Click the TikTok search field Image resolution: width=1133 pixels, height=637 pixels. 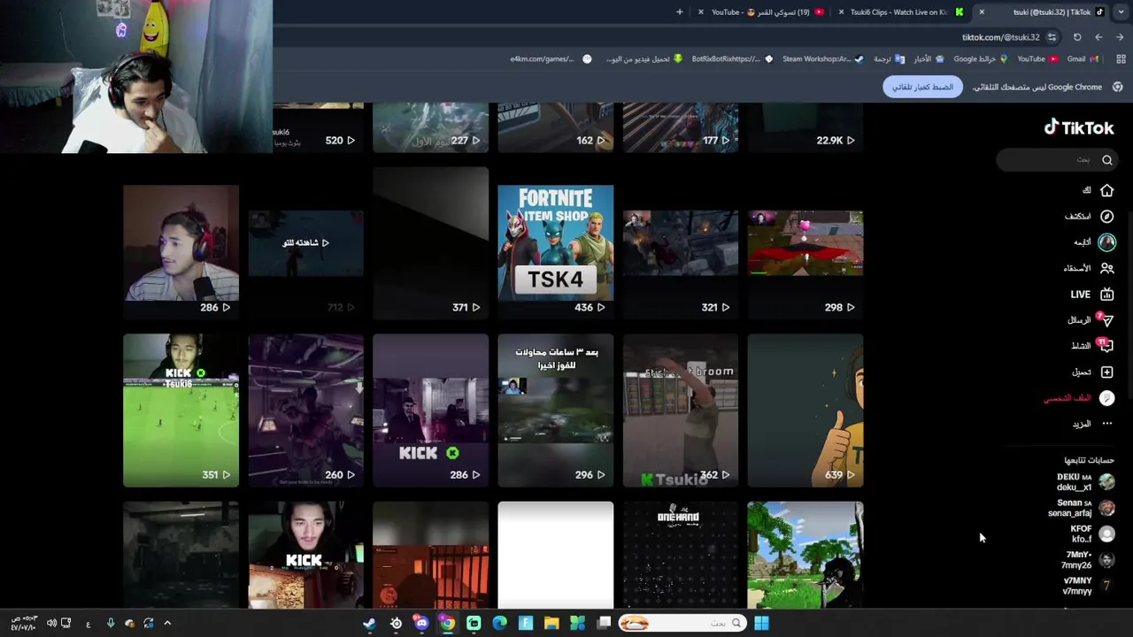point(1055,160)
